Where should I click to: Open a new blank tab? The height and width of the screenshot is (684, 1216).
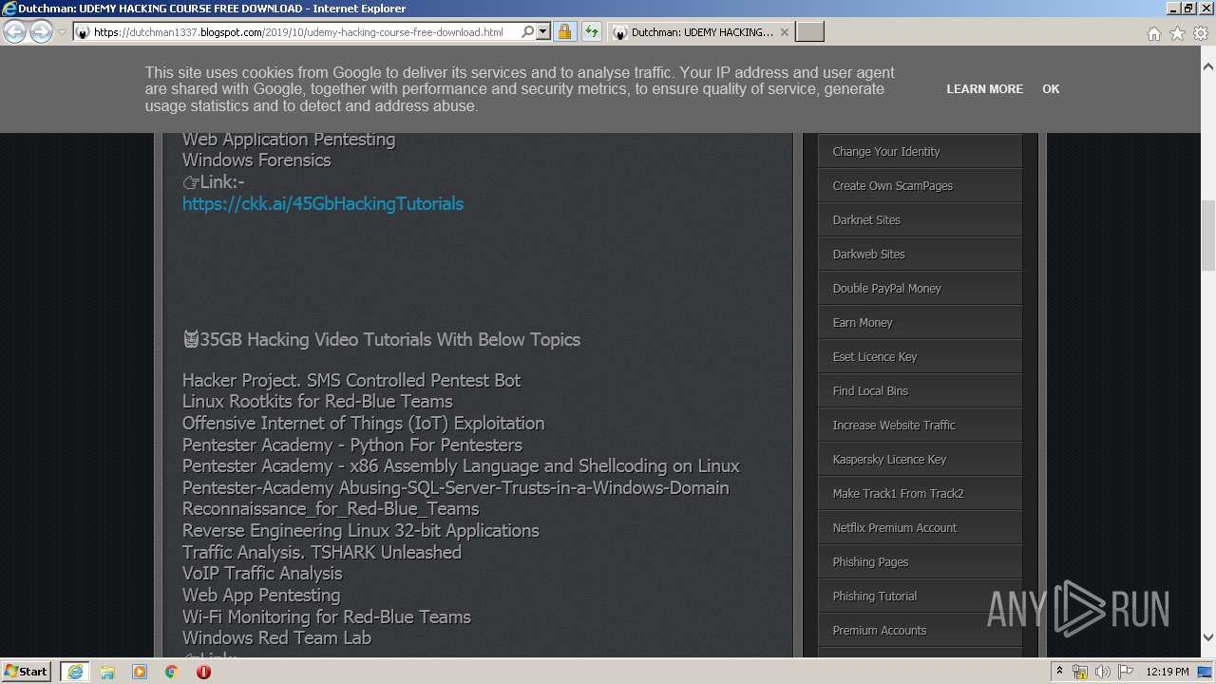coord(809,32)
